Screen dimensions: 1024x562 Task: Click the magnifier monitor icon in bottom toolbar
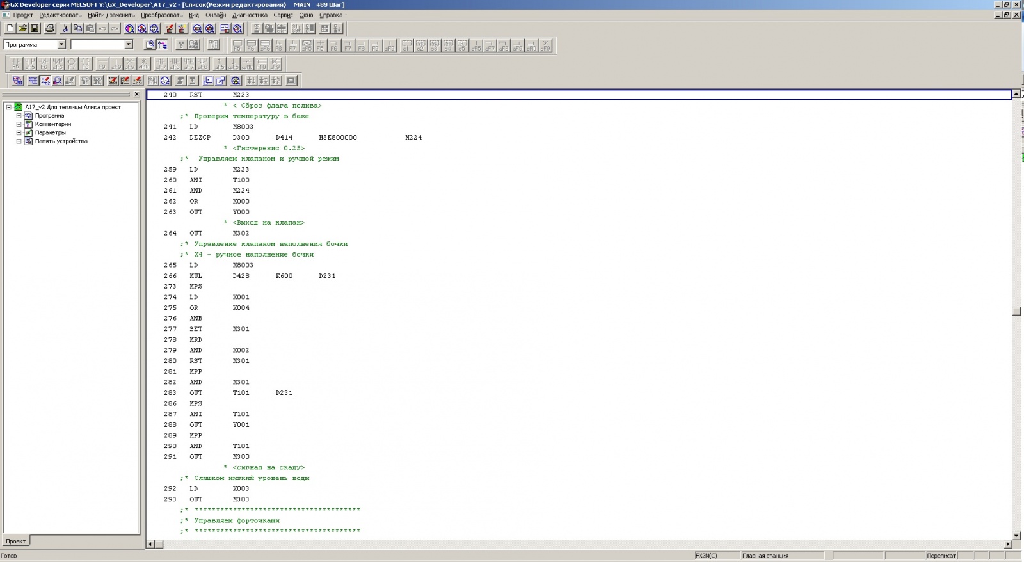click(58, 81)
